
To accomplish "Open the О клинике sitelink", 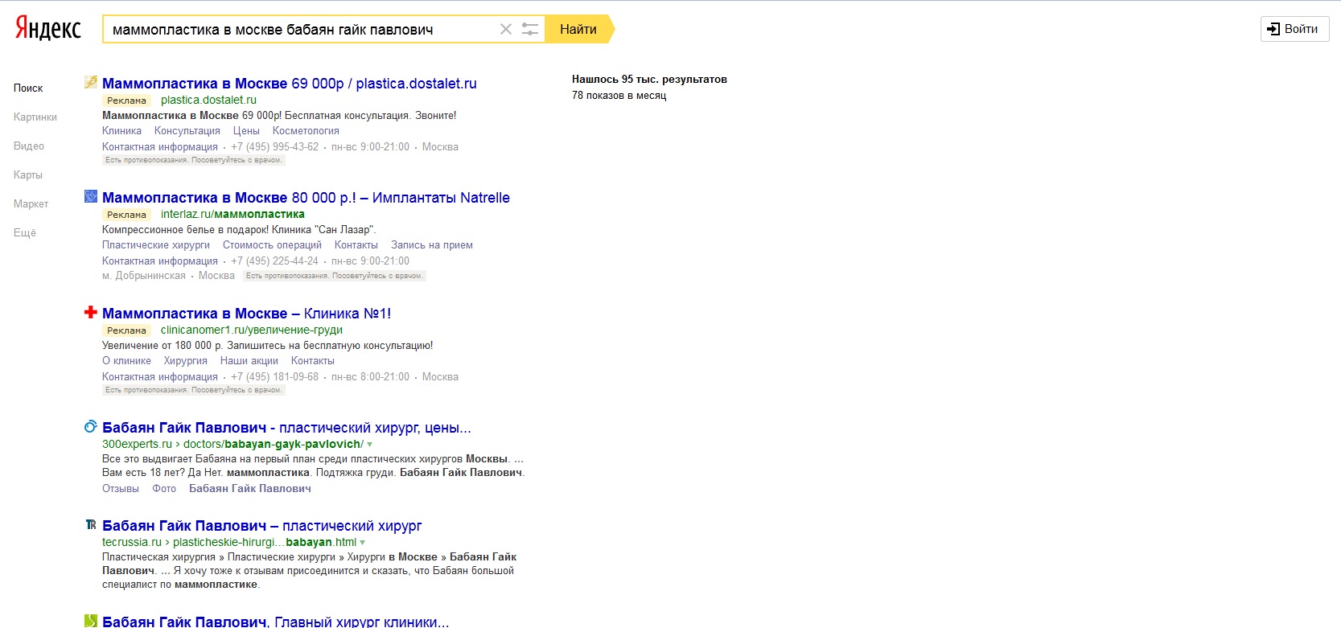I will 126,361.
